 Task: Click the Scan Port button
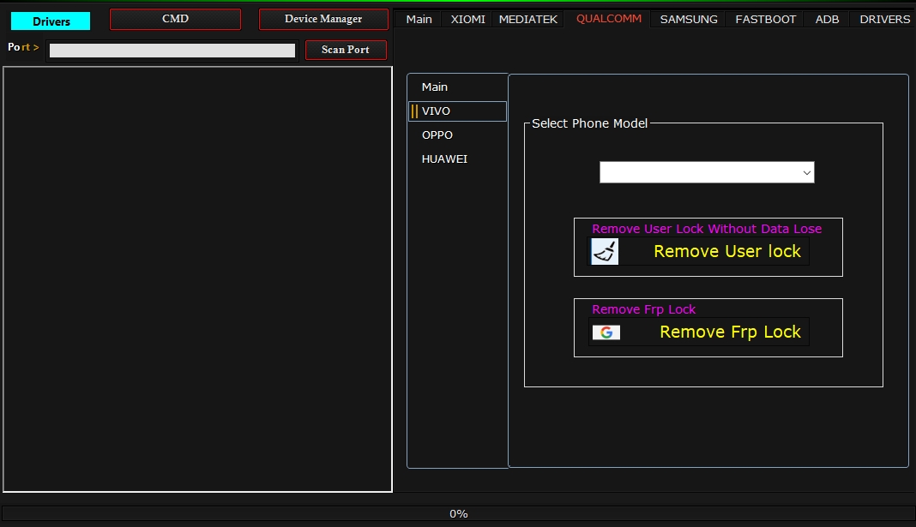(x=346, y=50)
